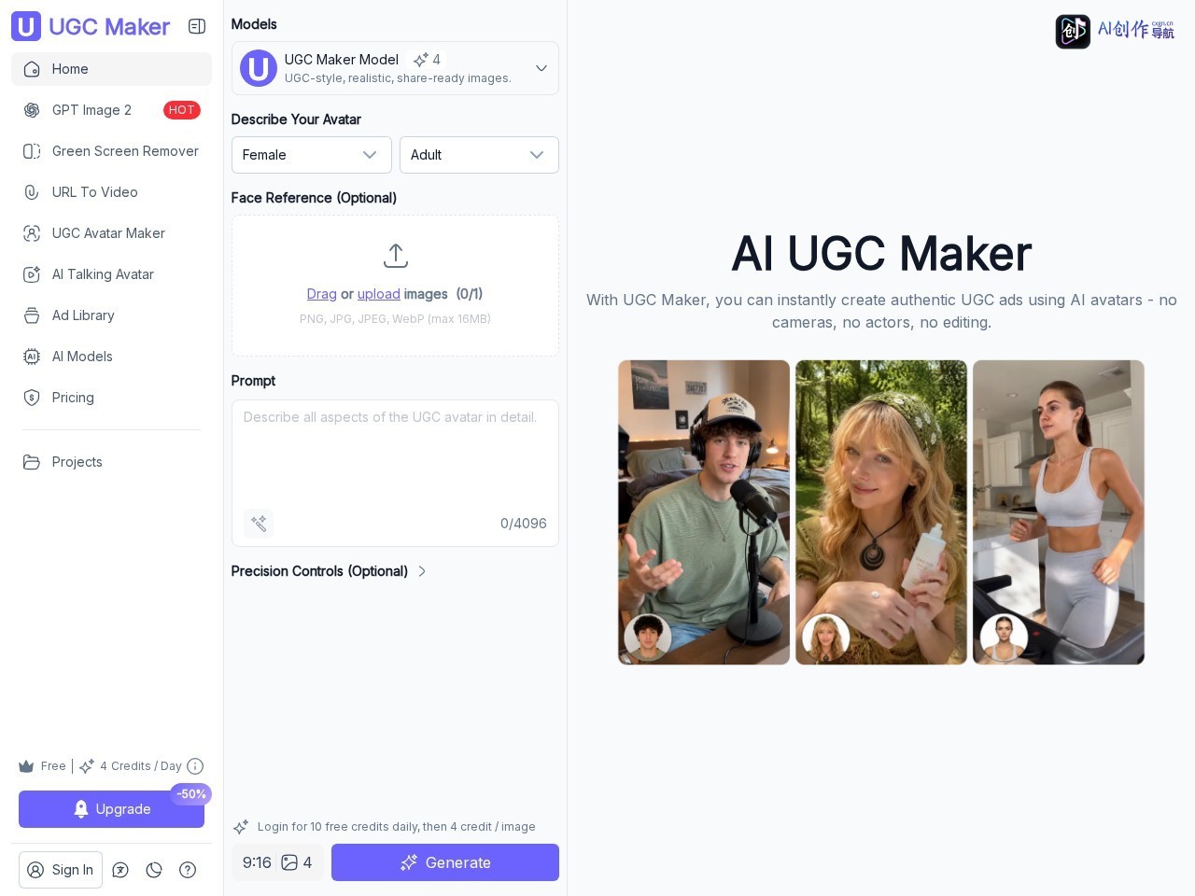This screenshot has height=896, width=1195.
Task: Open the help question mark icon
Action: pyautogui.click(x=188, y=870)
